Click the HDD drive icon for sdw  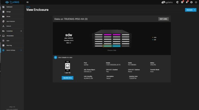67,66
